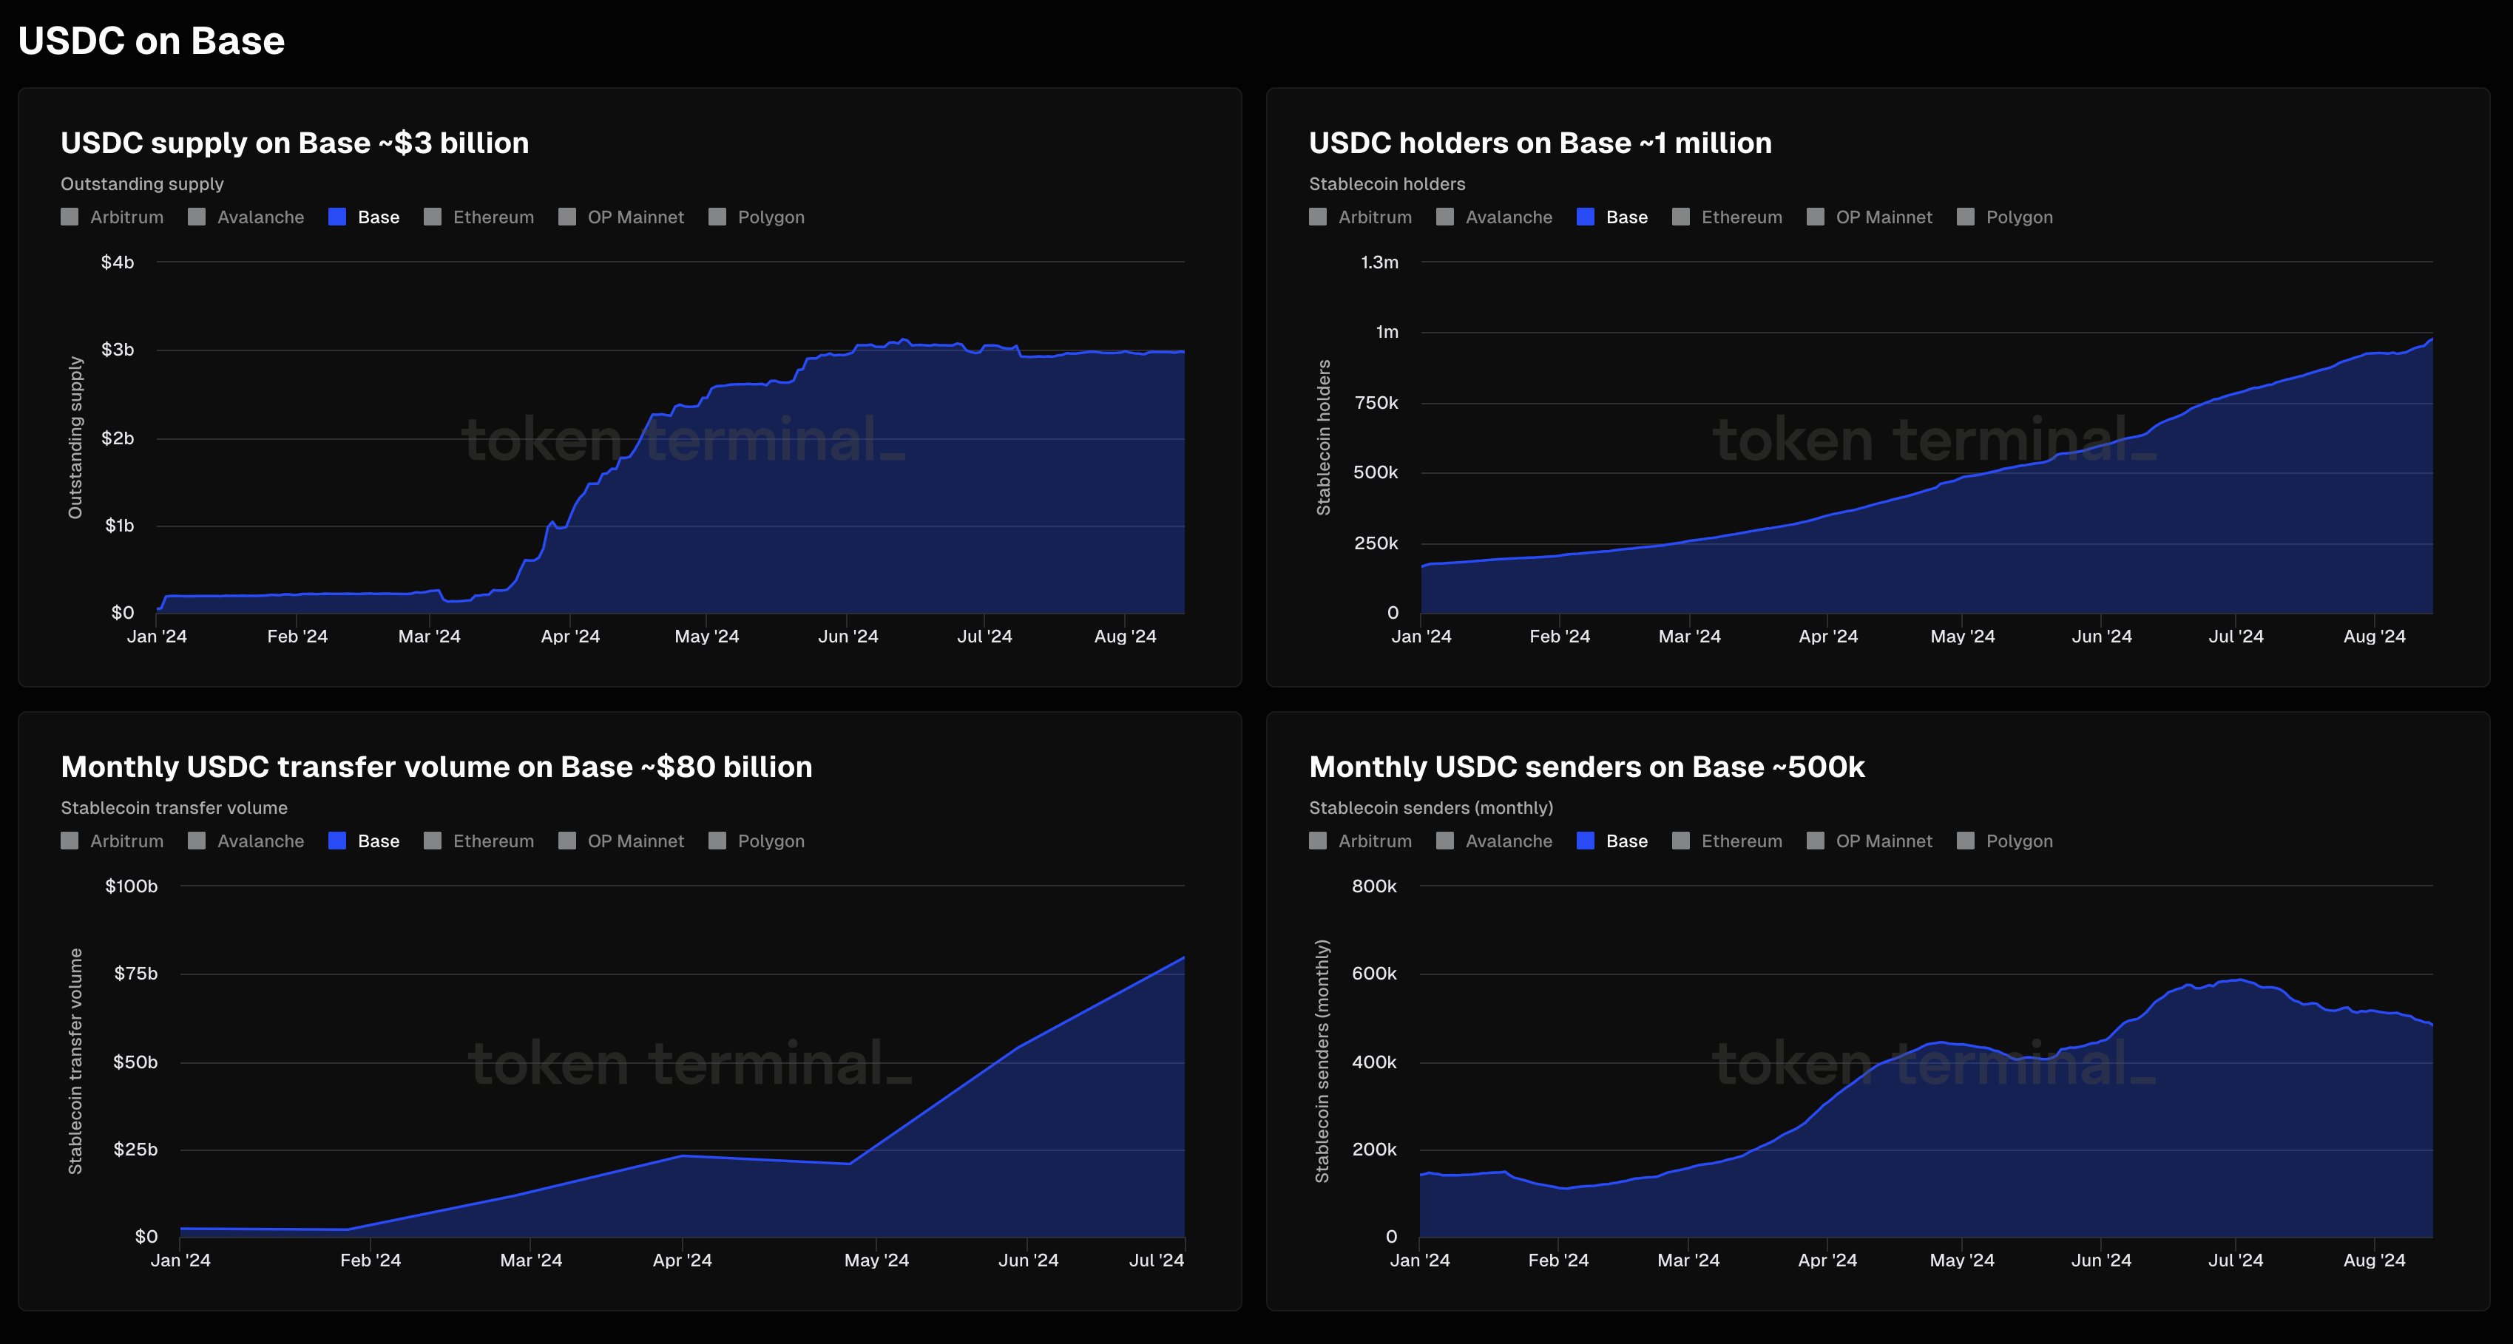Toggle Base checkbox in USDC supply chart

pos(336,217)
